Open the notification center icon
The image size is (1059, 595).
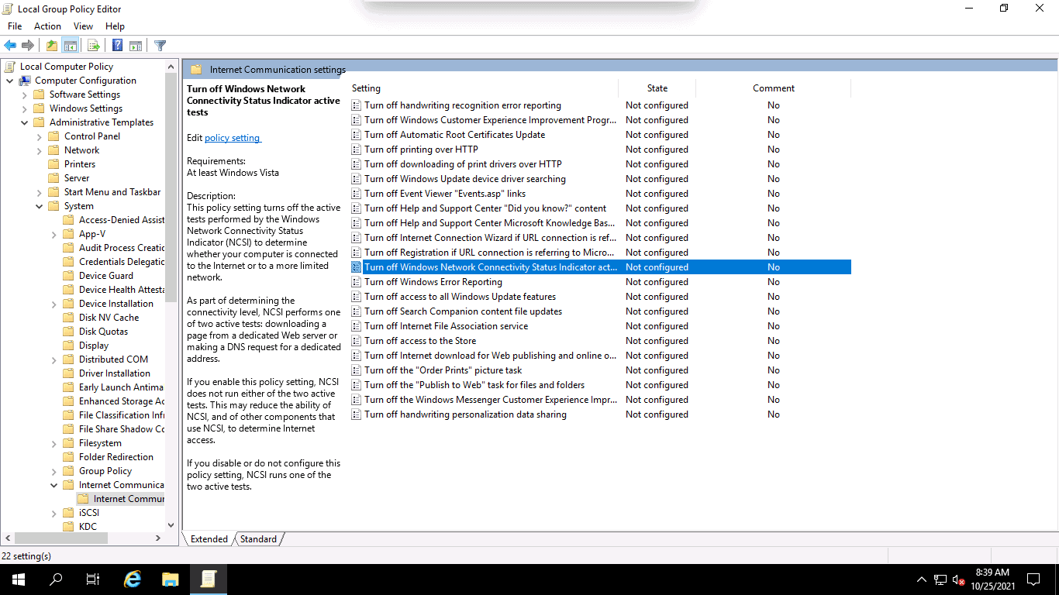(x=1033, y=580)
